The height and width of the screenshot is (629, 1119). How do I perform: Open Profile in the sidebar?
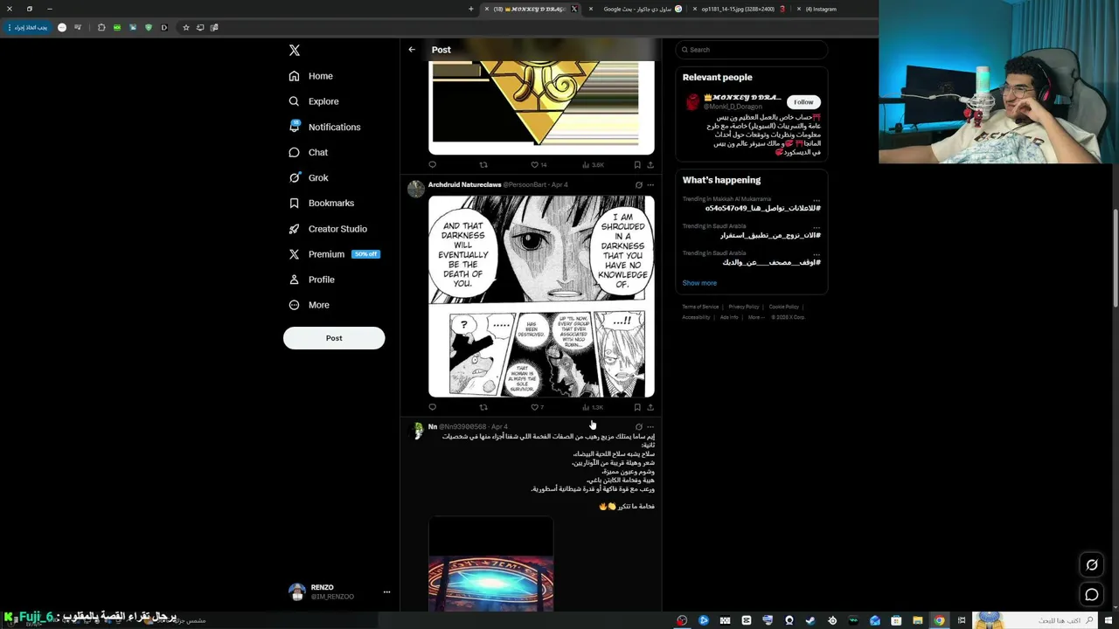[312, 280]
